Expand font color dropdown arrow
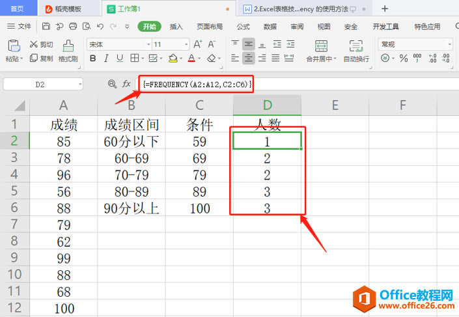This screenshot has height=317, width=459. (199, 59)
